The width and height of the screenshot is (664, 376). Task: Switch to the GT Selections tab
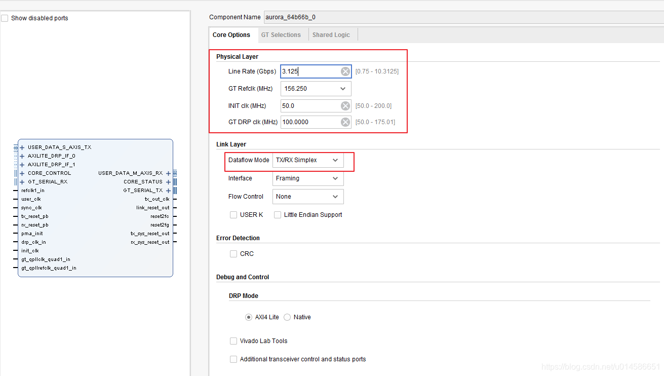click(281, 35)
